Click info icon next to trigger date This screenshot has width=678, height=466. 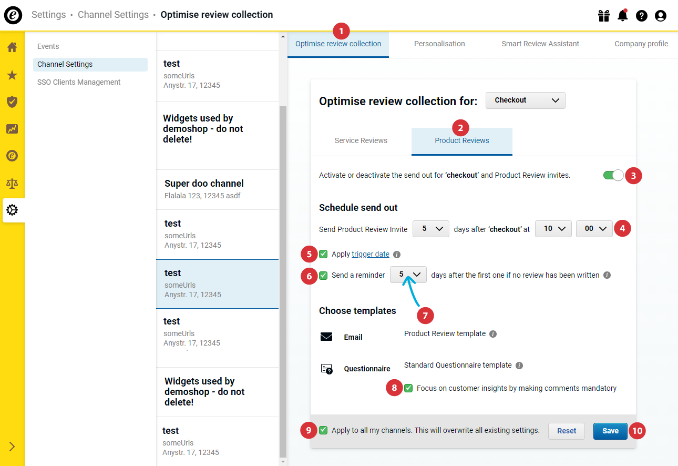[397, 255]
